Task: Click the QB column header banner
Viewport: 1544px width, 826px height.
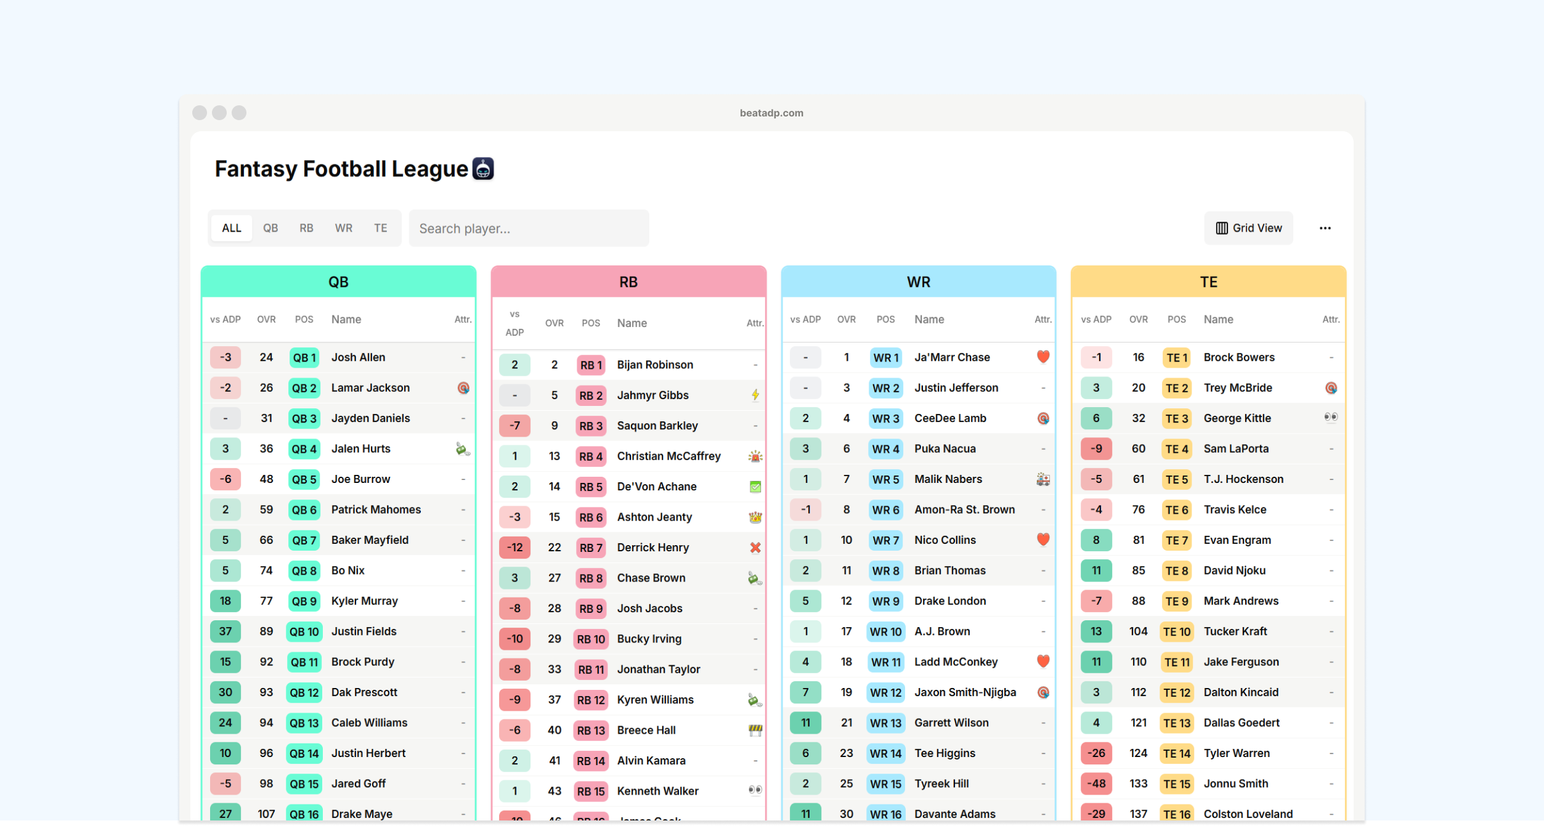Action: click(x=338, y=282)
